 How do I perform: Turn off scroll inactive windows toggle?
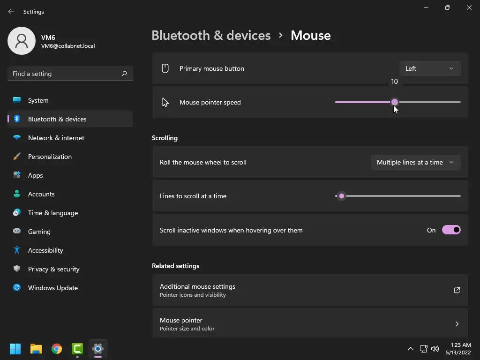click(x=451, y=230)
